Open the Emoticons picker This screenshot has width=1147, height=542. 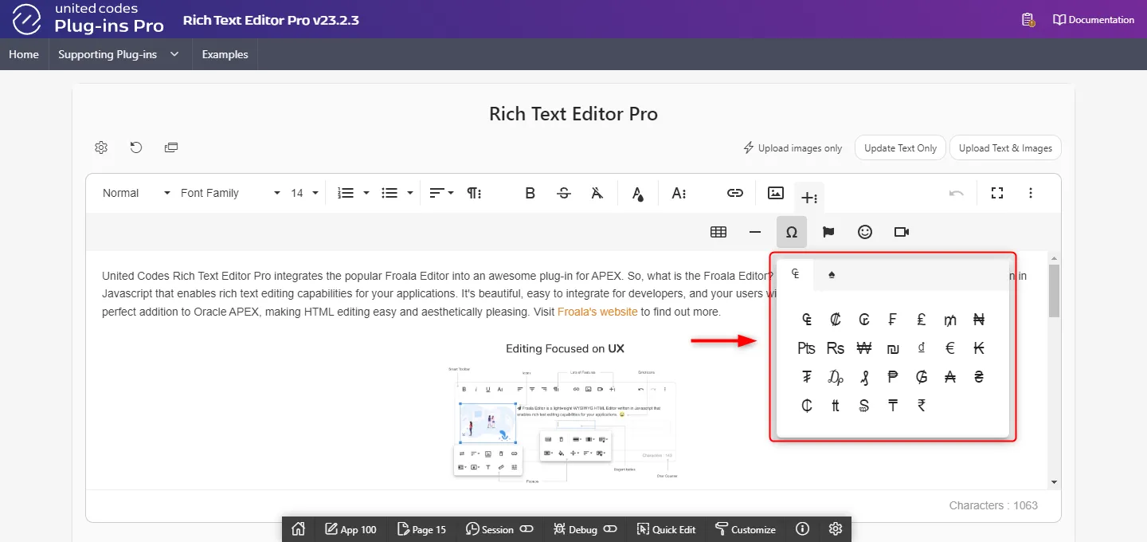point(864,232)
